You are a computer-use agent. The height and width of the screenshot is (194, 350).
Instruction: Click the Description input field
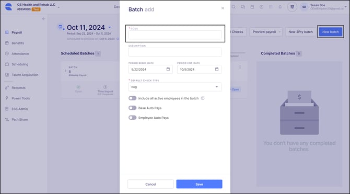point(175,52)
